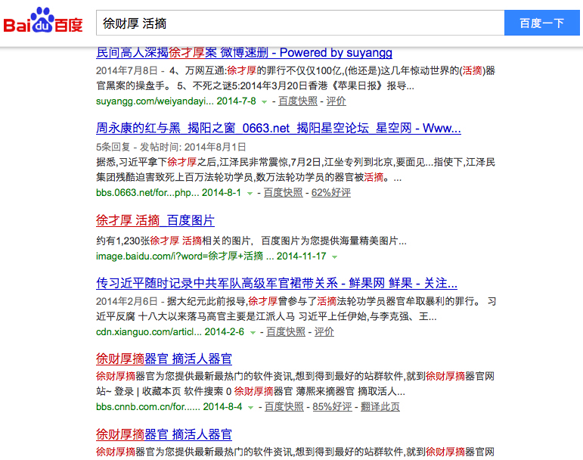This screenshot has height=460, width=583.
Task: Click 评价 link for cdn.xianguo.com result
Action: 324,331
